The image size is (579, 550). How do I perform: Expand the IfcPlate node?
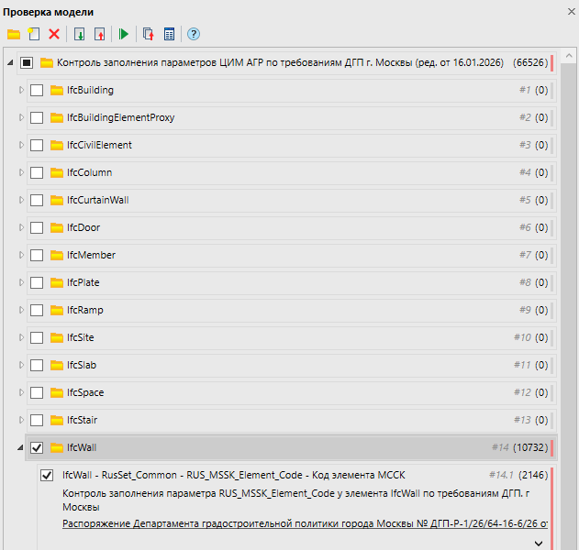[21, 282]
